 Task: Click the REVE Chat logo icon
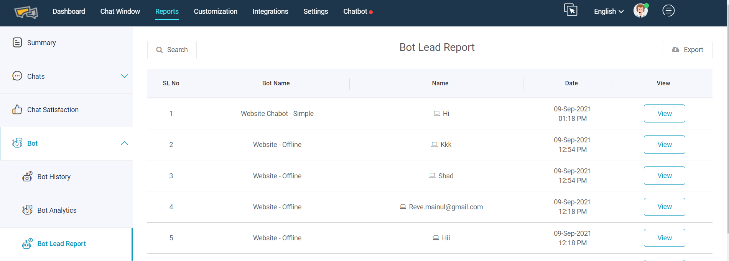(x=26, y=12)
